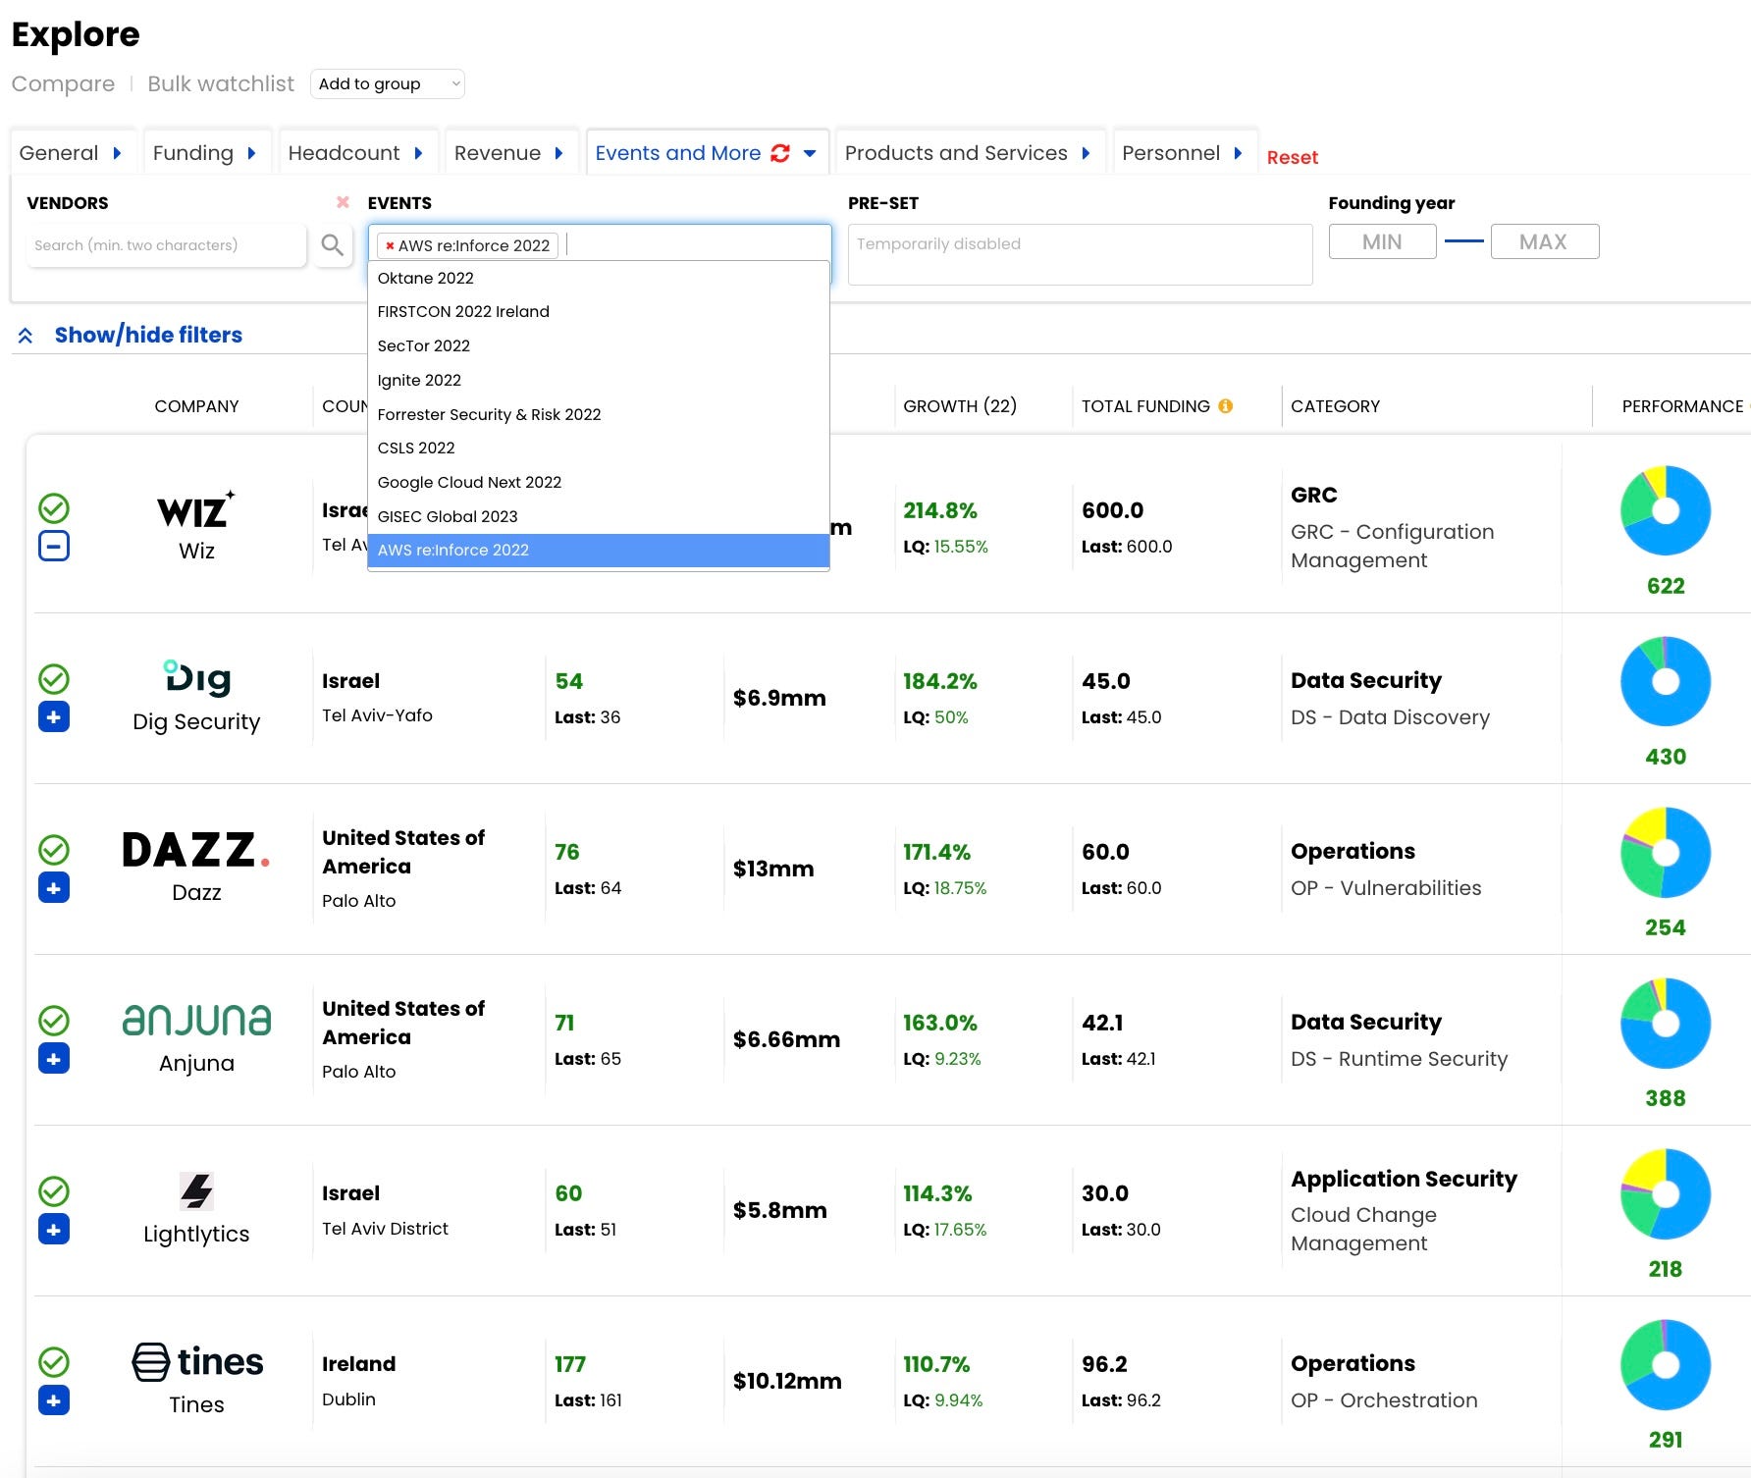Select Forrester Security & Risk 2022
Image resolution: width=1751 pixels, height=1478 pixels.
point(599,414)
